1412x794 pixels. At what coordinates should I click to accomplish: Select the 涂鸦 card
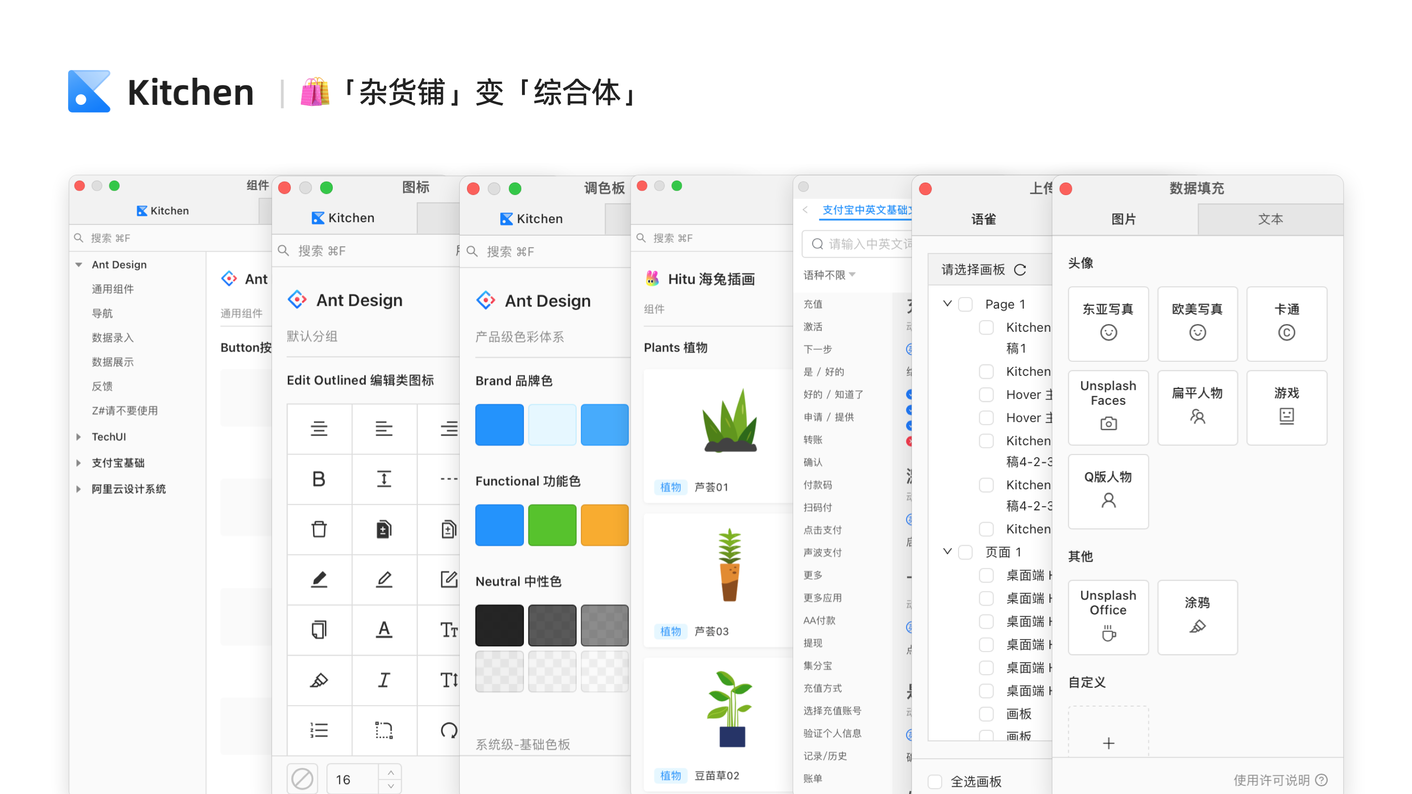click(x=1197, y=617)
